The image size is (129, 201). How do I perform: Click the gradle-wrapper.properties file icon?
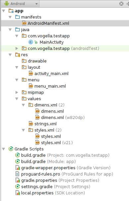pos(18,168)
